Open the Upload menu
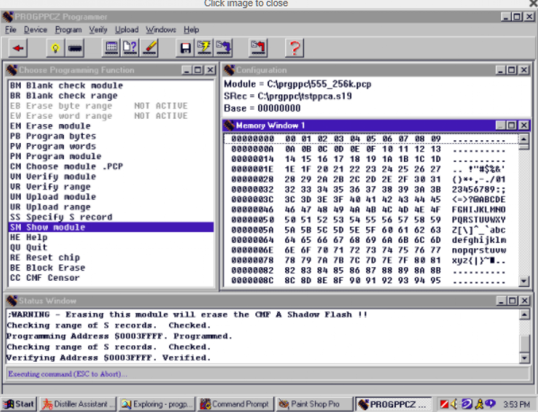 pyautogui.click(x=126, y=30)
